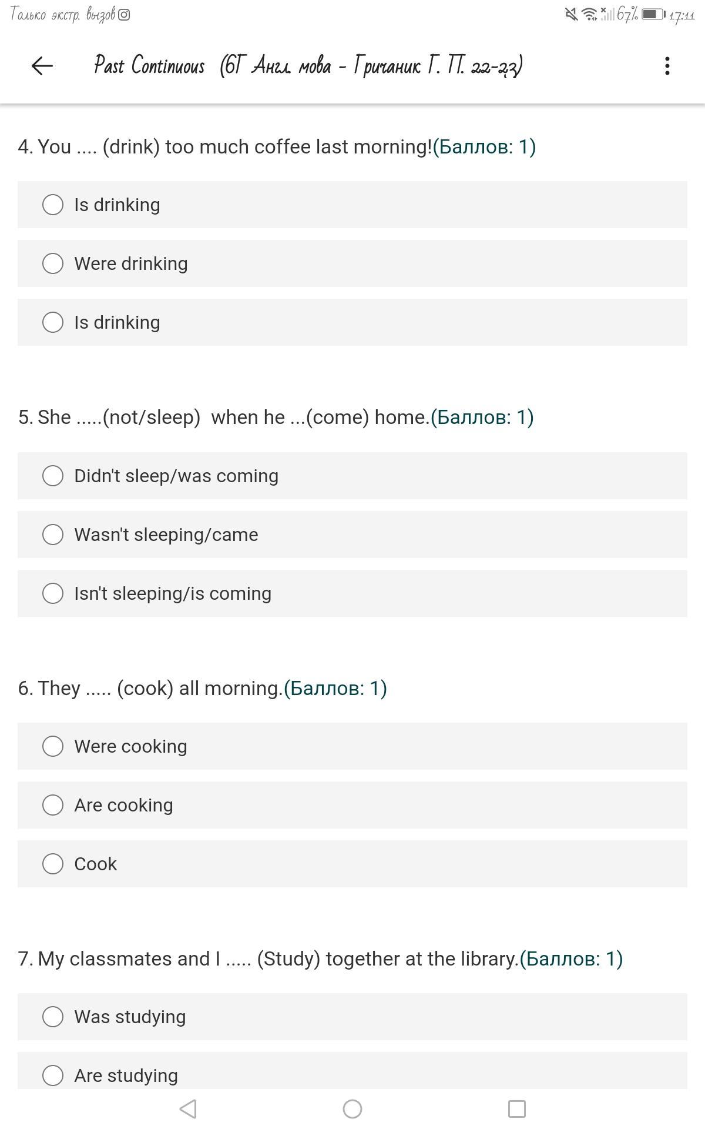This screenshot has width=705, height=1129.
Task: Select "Were drinking" for question 4
Action: coord(53,263)
